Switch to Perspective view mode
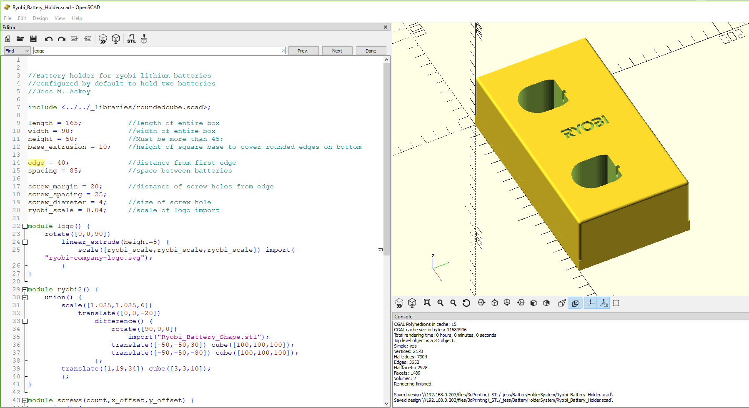This screenshot has width=749, height=408. coord(562,303)
